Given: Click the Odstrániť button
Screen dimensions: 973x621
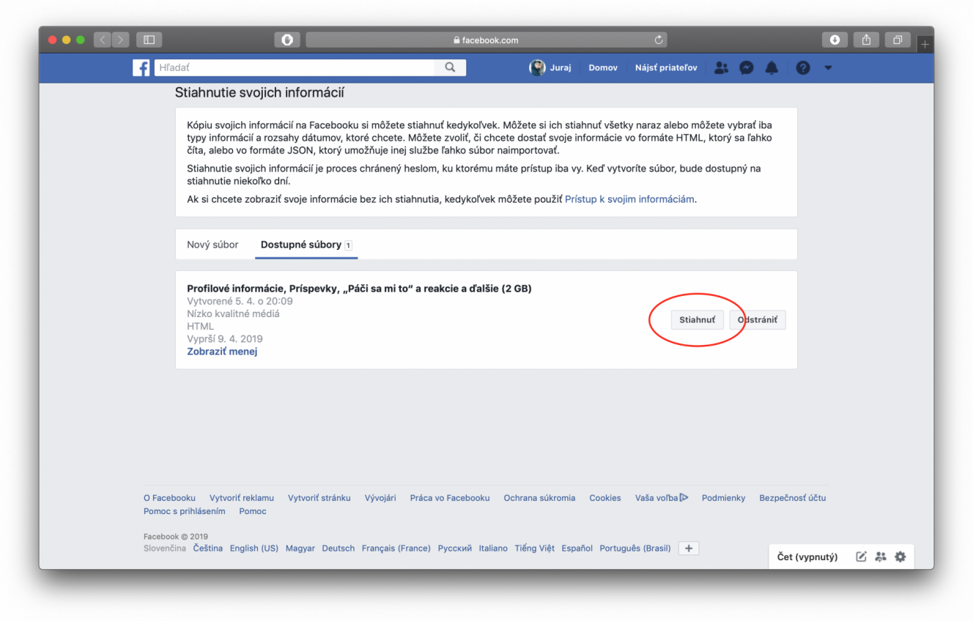Looking at the screenshot, I should [758, 320].
